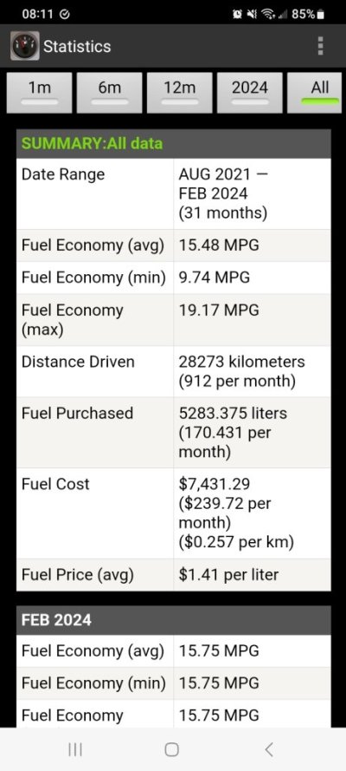Select the 12m time range toggle
Screen dimensions: 346x771
(179, 93)
